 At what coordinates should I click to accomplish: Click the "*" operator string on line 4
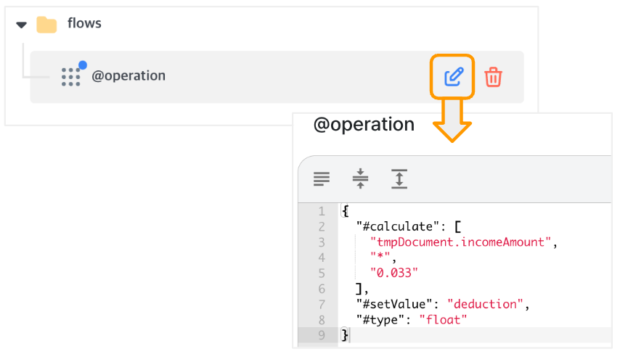pyautogui.click(x=380, y=257)
